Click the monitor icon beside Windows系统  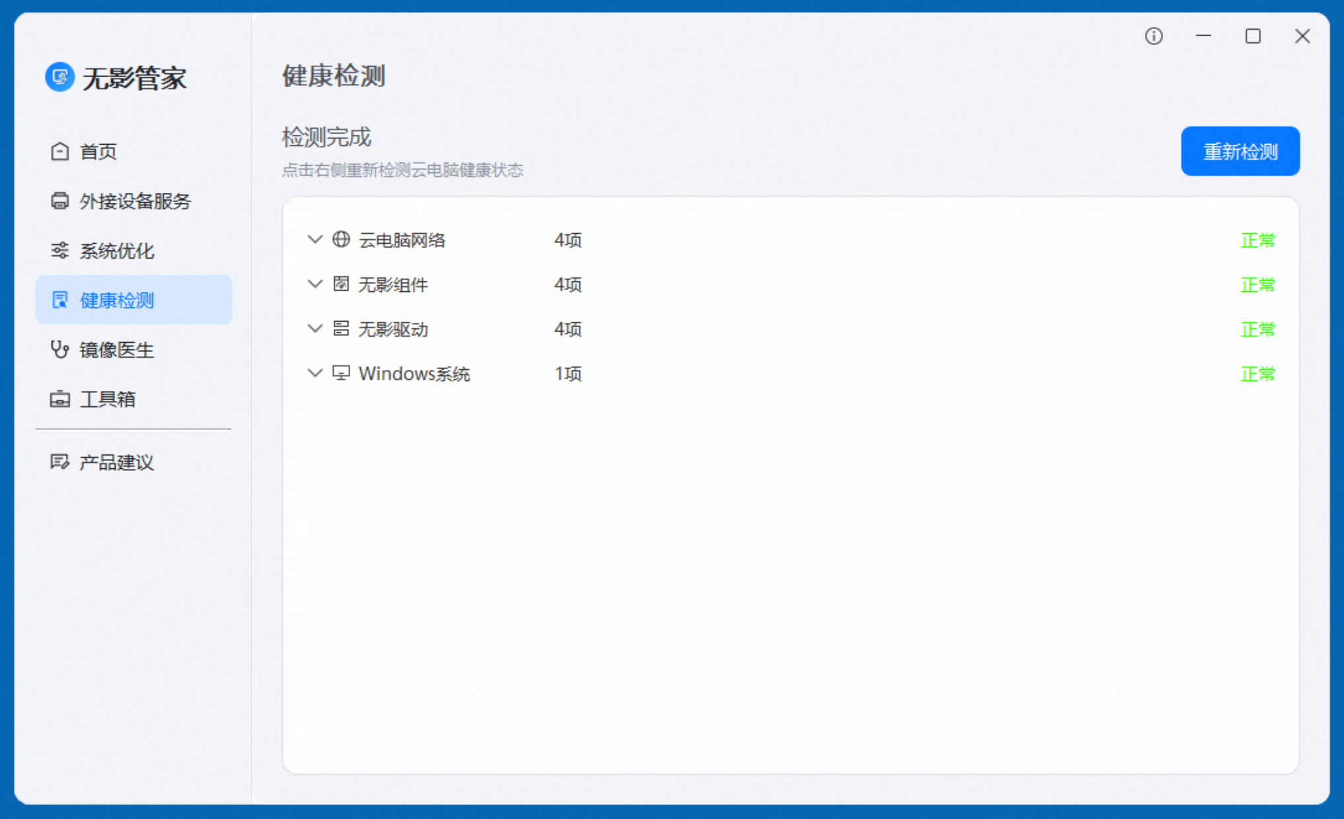tap(341, 373)
